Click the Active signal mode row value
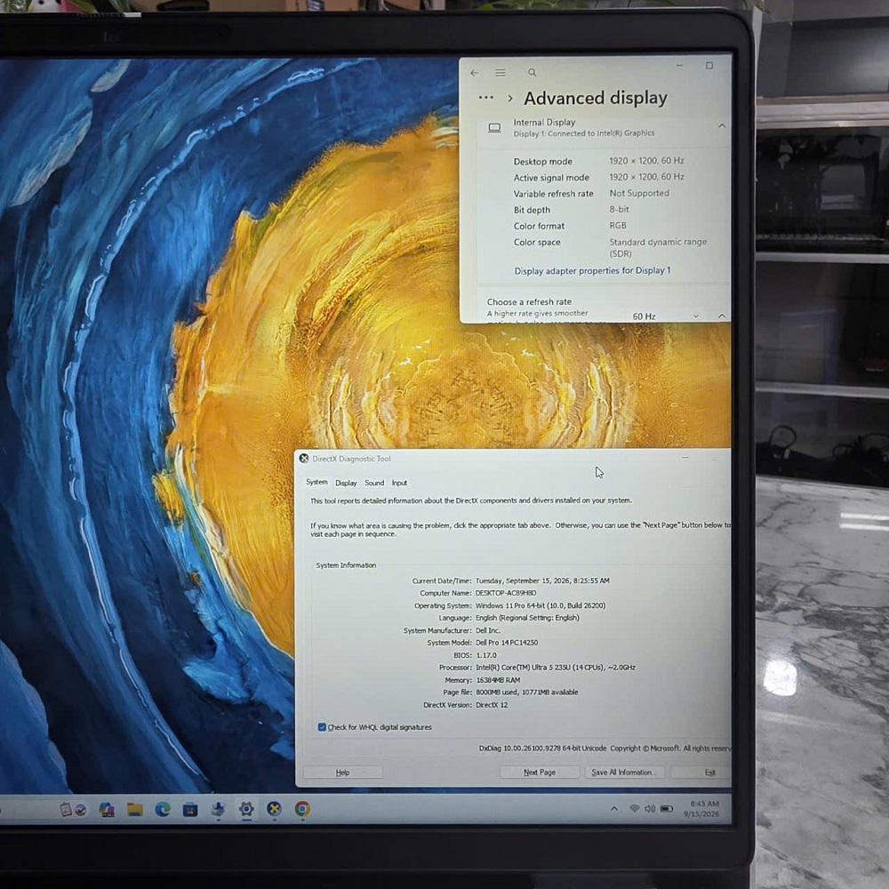Viewport: 889px width, 889px height. (x=647, y=177)
